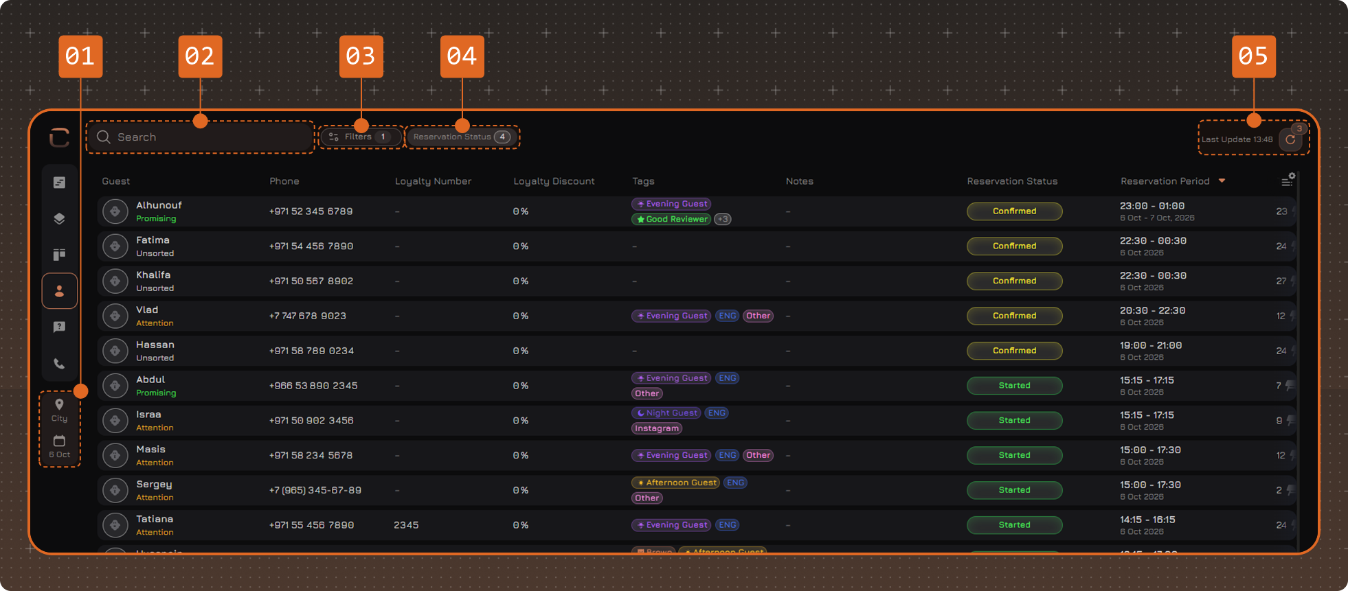Image resolution: width=1348 pixels, height=591 pixels.
Task: Select the Afternoon Guest tag on Sergey's row
Action: (x=675, y=483)
